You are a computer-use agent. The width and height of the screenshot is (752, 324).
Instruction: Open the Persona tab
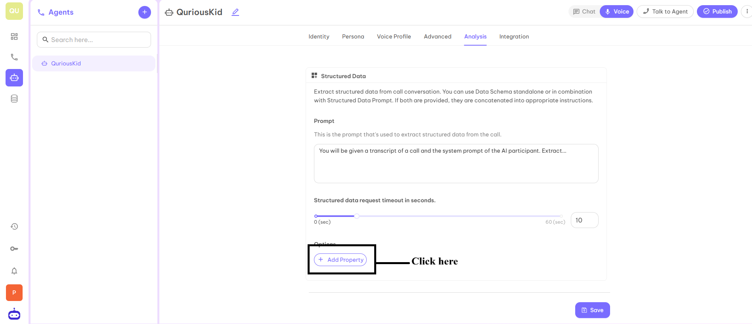click(x=353, y=36)
